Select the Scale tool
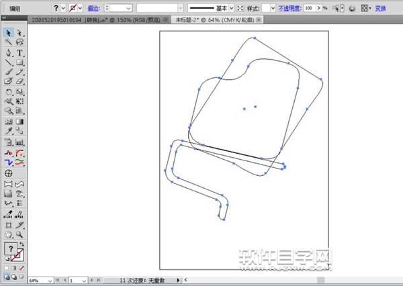Screen dimensions: 403x286 coord(19,92)
